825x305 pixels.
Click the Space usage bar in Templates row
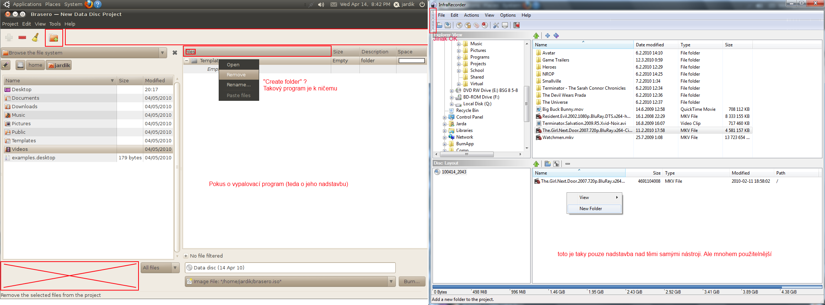point(411,61)
